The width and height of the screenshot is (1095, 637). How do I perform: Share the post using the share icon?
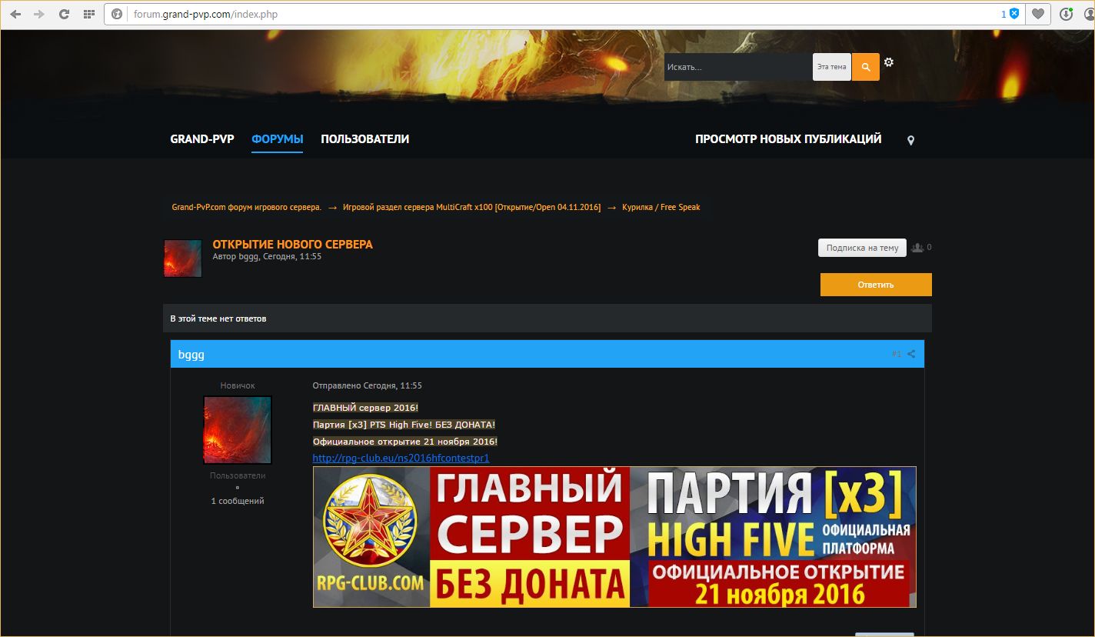pos(911,354)
